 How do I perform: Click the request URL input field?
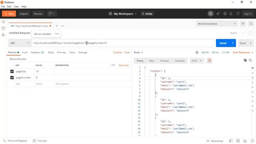[122, 43]
